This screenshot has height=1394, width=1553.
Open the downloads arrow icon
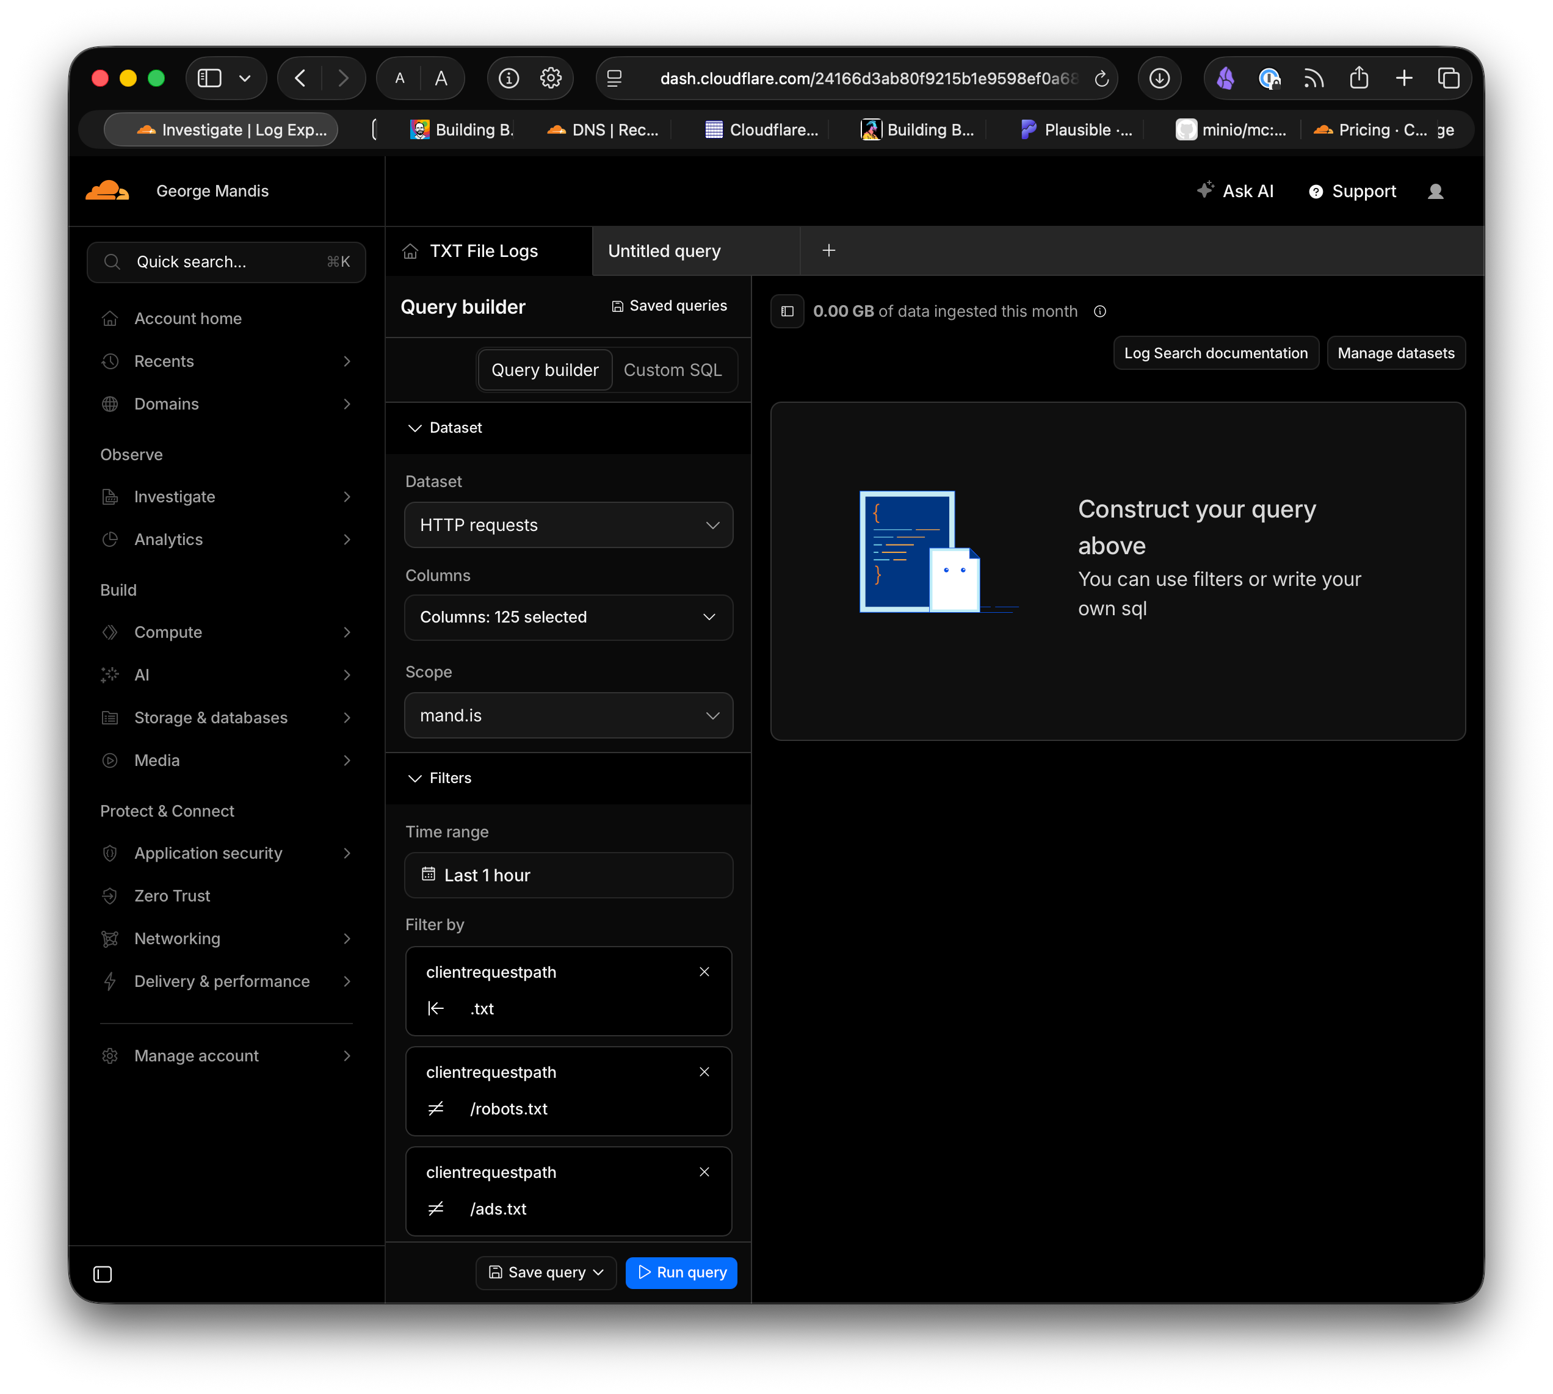point(1159,78)
